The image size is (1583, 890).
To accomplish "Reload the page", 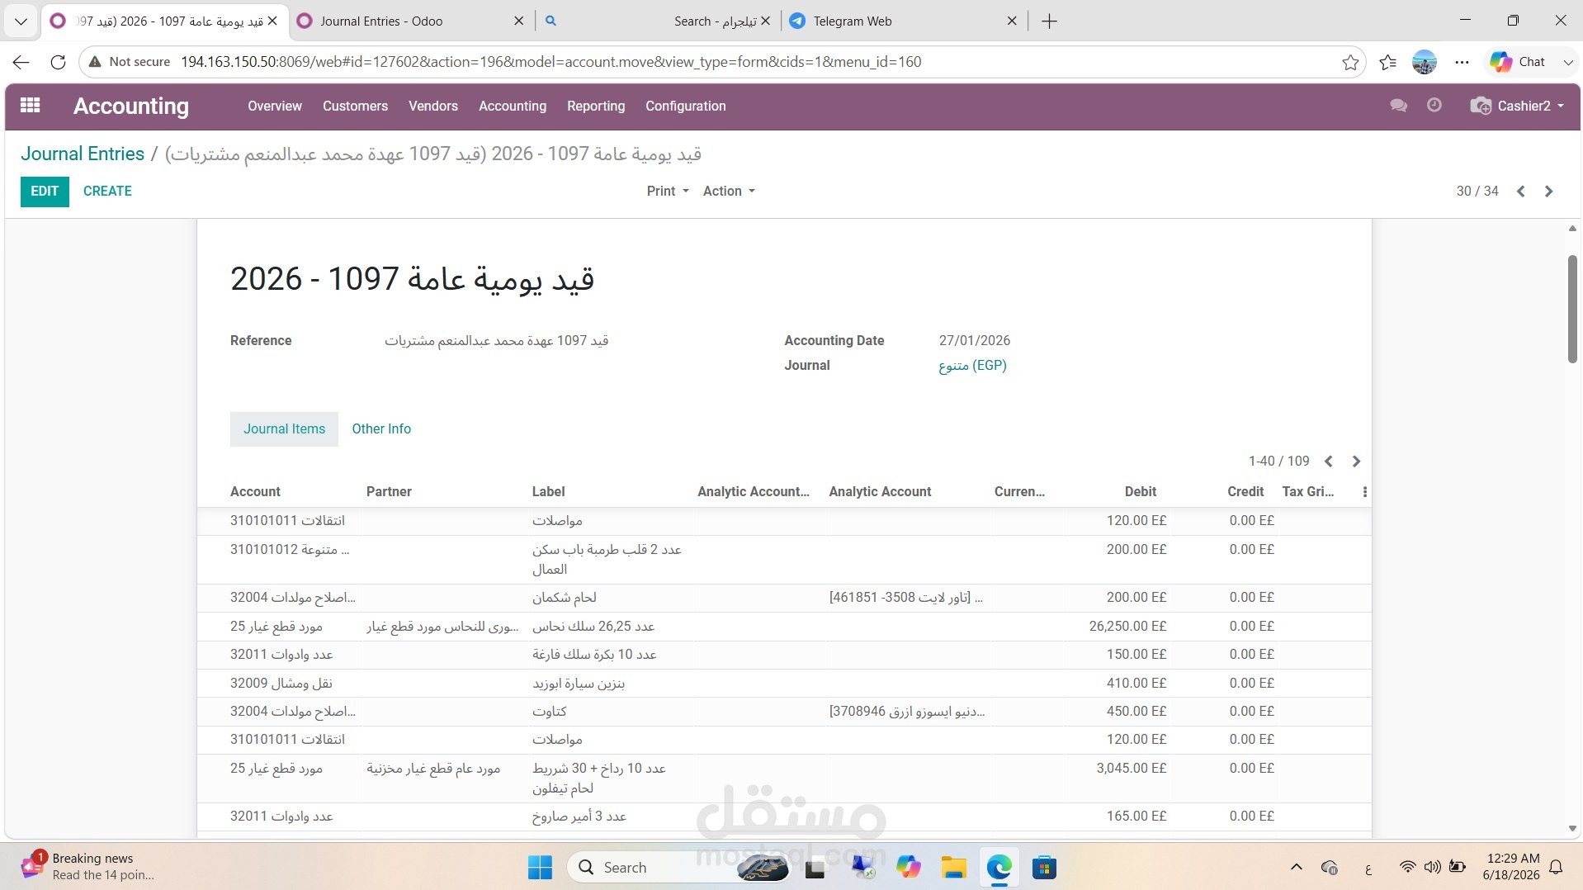I will (58, 62).
